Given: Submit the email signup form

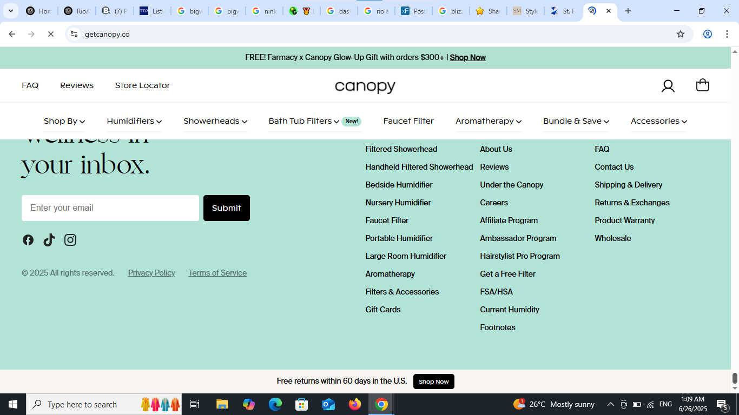Looking at the screenshot, I should click(227, 208).
